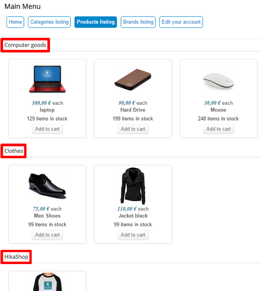Go to the Home menu item
This screenshot has height=291, width=261.
(x=15, y=22)
